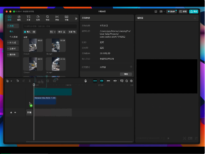Expand the material library (素材库) section
The image size is (205, 154).
(x=13, y=55)
